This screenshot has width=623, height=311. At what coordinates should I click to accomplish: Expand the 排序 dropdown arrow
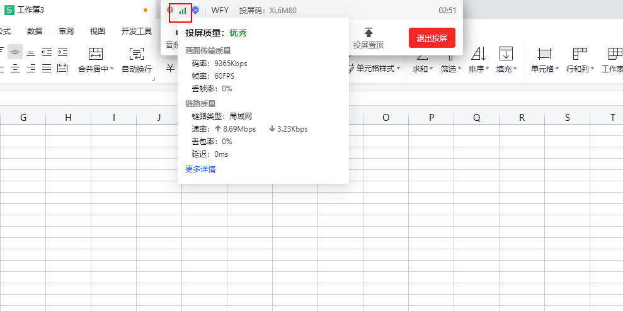tap(487, 69)
